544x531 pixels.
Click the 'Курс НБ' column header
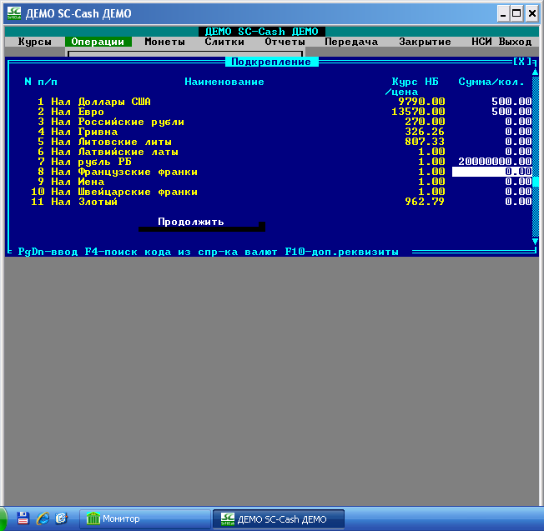415,82
